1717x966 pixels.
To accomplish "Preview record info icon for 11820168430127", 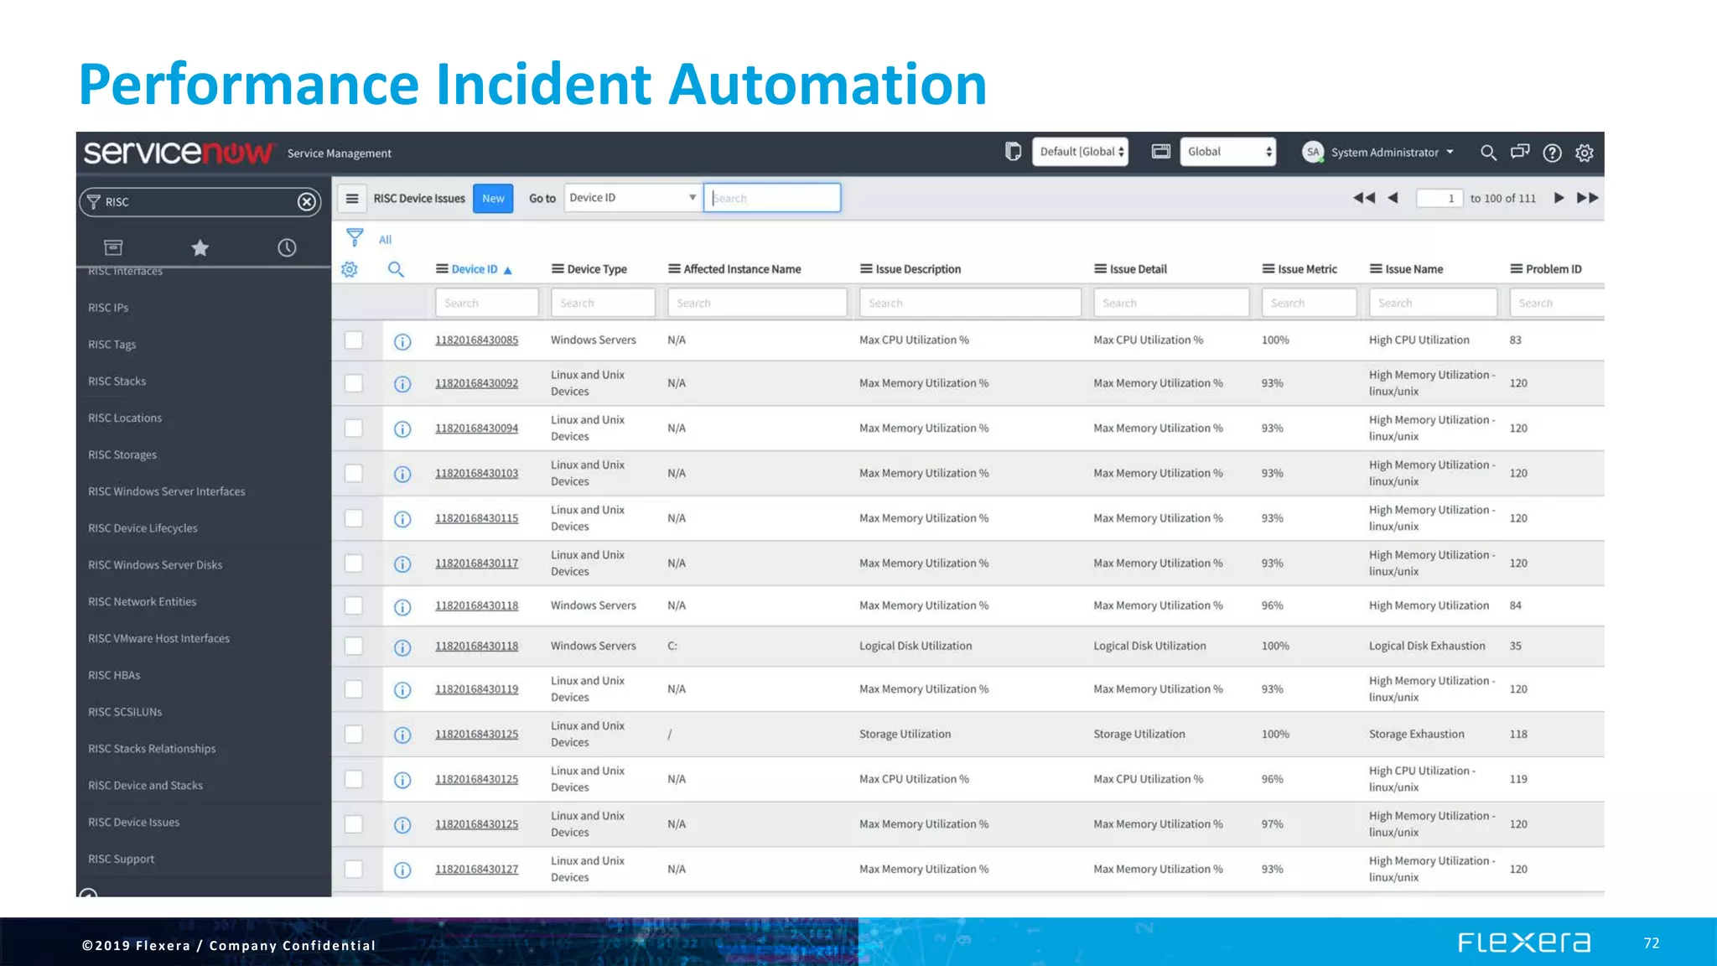I will point(402,870).
